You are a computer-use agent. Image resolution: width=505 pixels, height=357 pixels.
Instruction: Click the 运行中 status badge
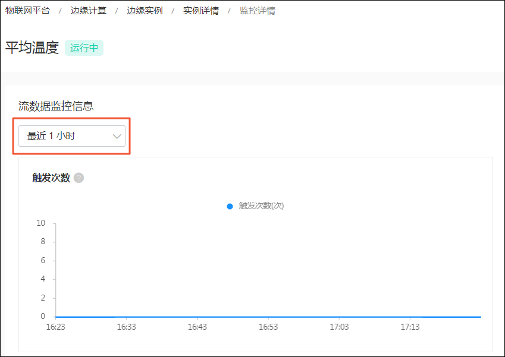pos(84,48)
